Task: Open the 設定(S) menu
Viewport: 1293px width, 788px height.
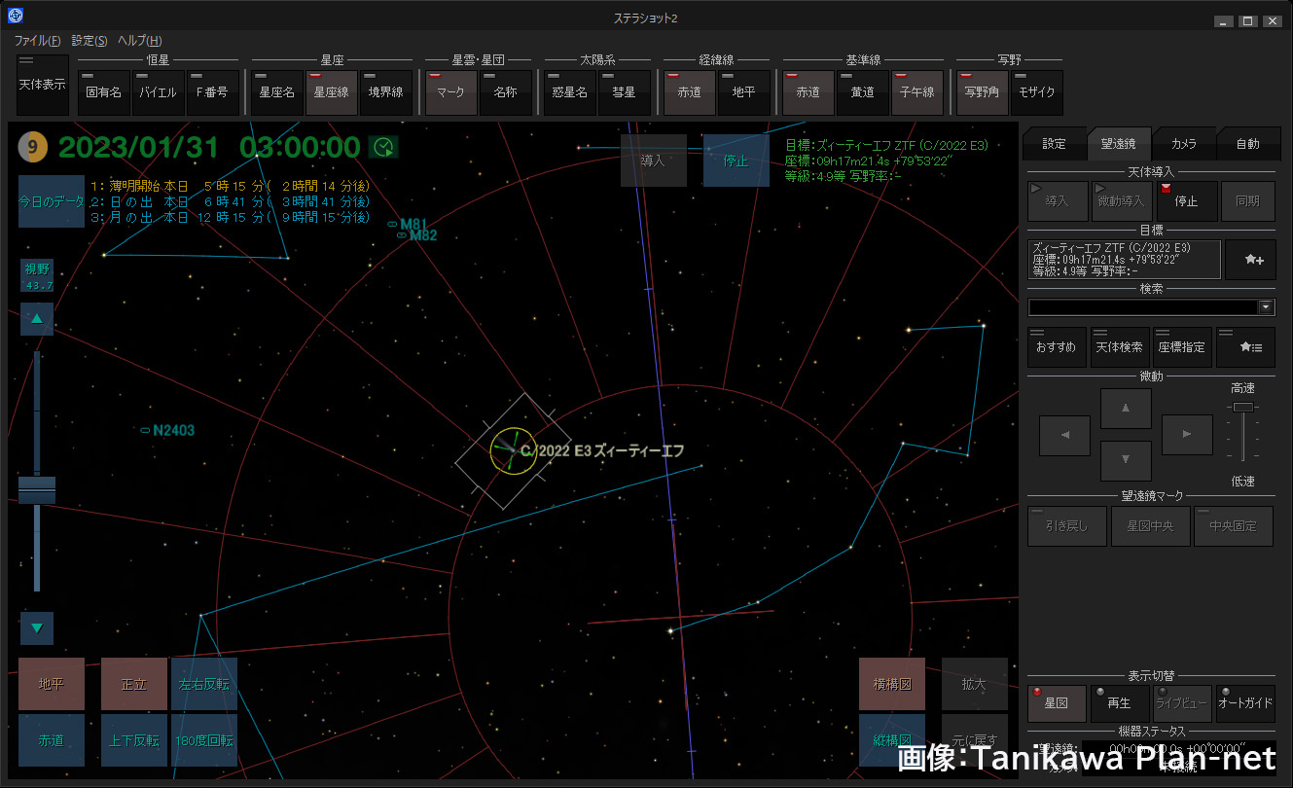Action: pos(89,41)
